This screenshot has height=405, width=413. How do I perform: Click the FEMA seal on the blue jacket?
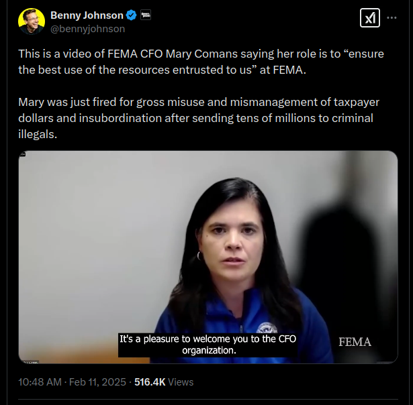coord(267,328)
